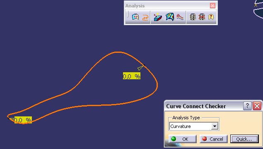The height and width of the screenshot is (149, 263).
Task: Open the Geometric Information question-mark tool
Action: tap(211, 17)
